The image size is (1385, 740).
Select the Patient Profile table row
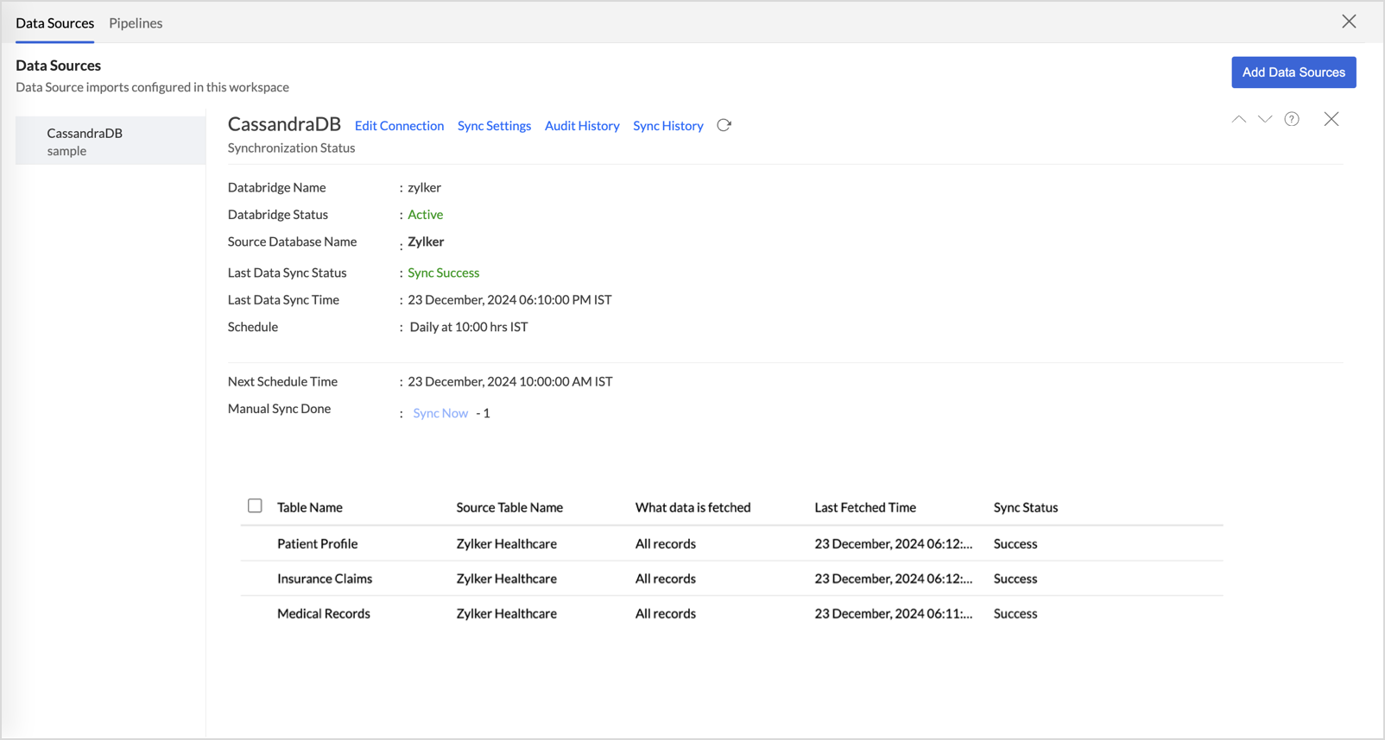pos(317,544)
